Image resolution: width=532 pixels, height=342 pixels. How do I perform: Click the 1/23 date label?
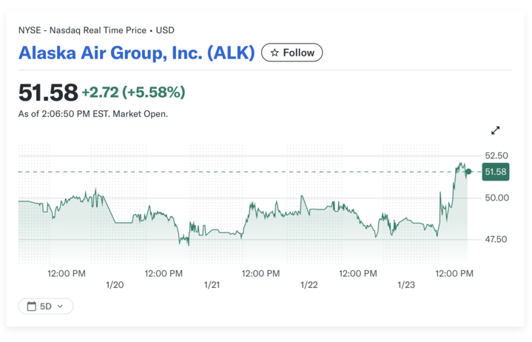click(x=406, y=285)
